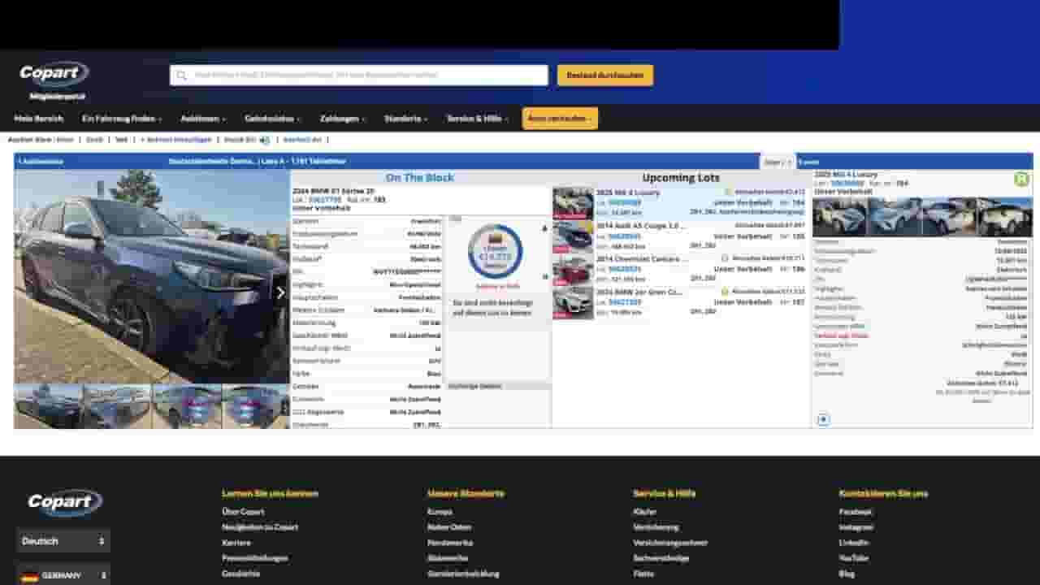Open the Chevrolet Camaro lot number link
Screen dimensions: 1040x585
[625, 269]
